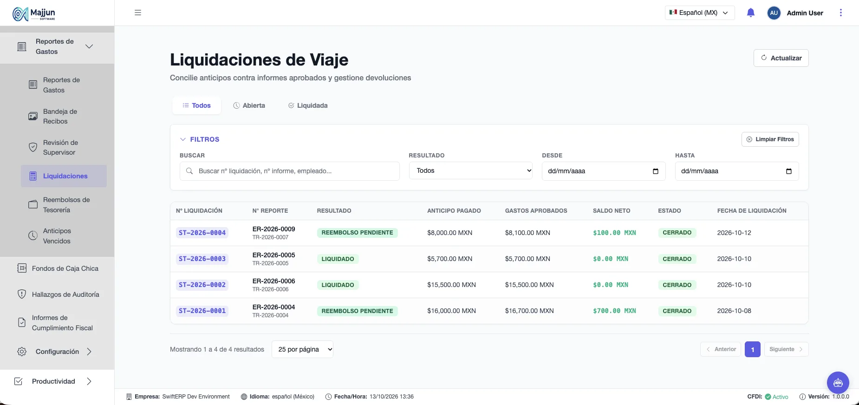Image resolution: width=859 pixels, height=405 pixels.
Task: Click the Majjun Software logo
Action: [x=34, y=14]
